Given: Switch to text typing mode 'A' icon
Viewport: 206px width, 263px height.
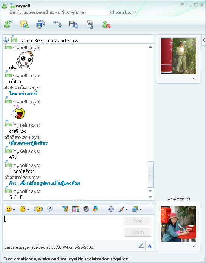Looking at the screenshot, I should point(150,246).
